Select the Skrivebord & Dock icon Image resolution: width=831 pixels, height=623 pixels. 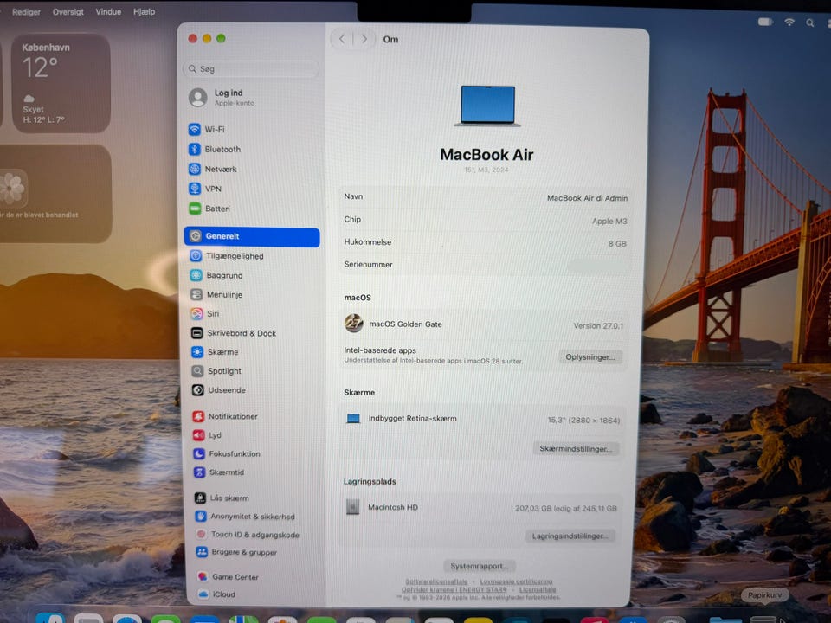pos(197,333)
